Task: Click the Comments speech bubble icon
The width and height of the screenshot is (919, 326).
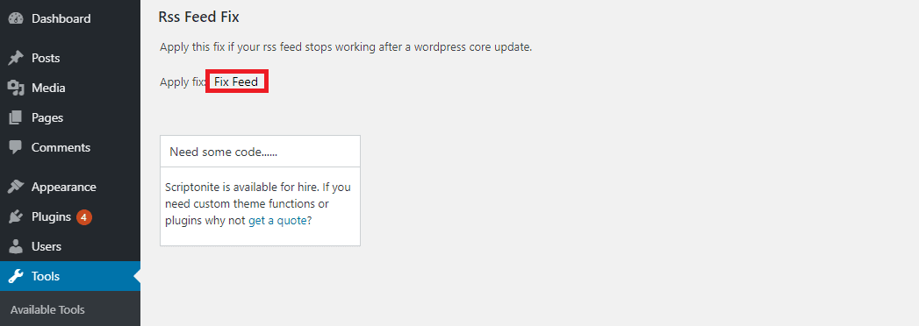Action: (x=16, y=147)
